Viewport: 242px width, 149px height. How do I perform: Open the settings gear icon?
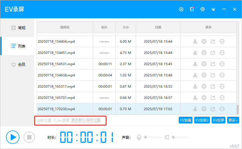(203, 9)
